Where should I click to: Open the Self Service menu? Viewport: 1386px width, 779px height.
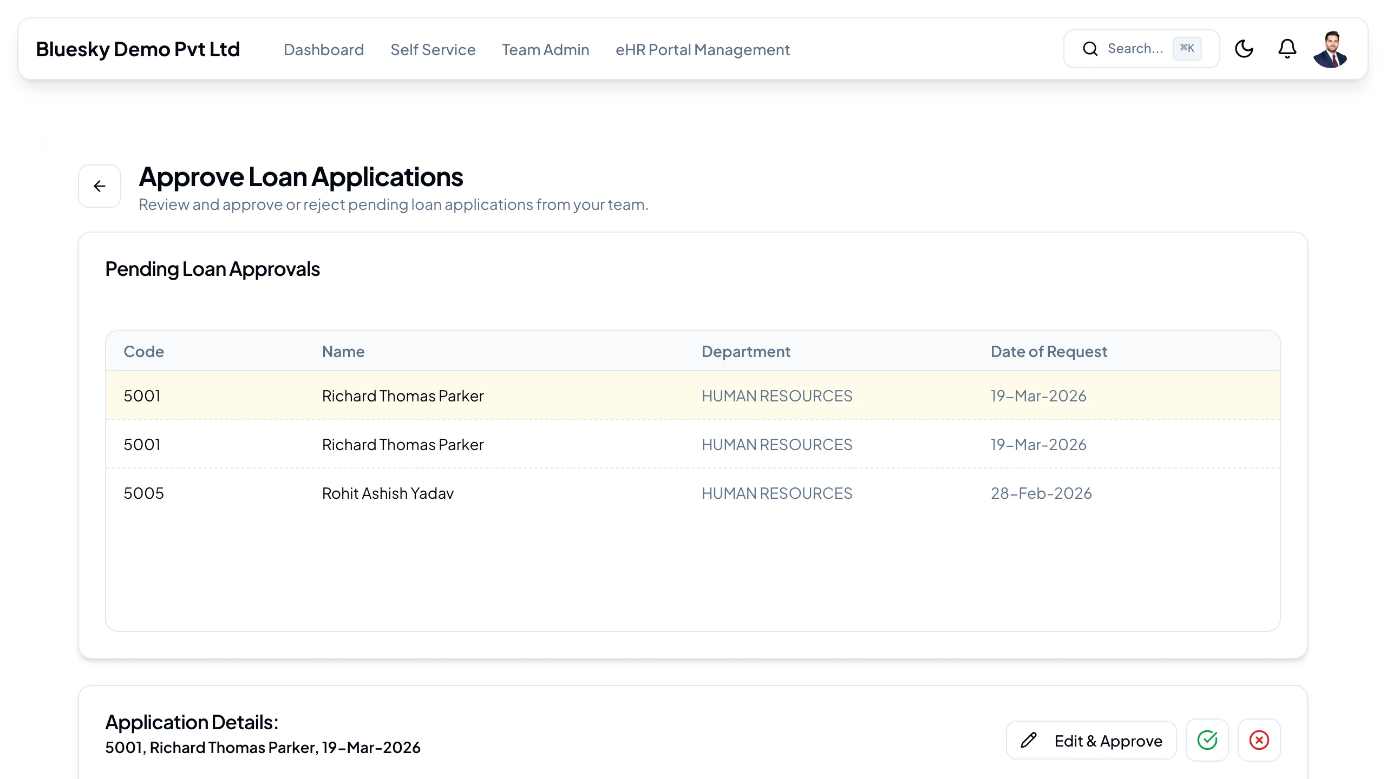pyautogui.click(x=433, y=50)
